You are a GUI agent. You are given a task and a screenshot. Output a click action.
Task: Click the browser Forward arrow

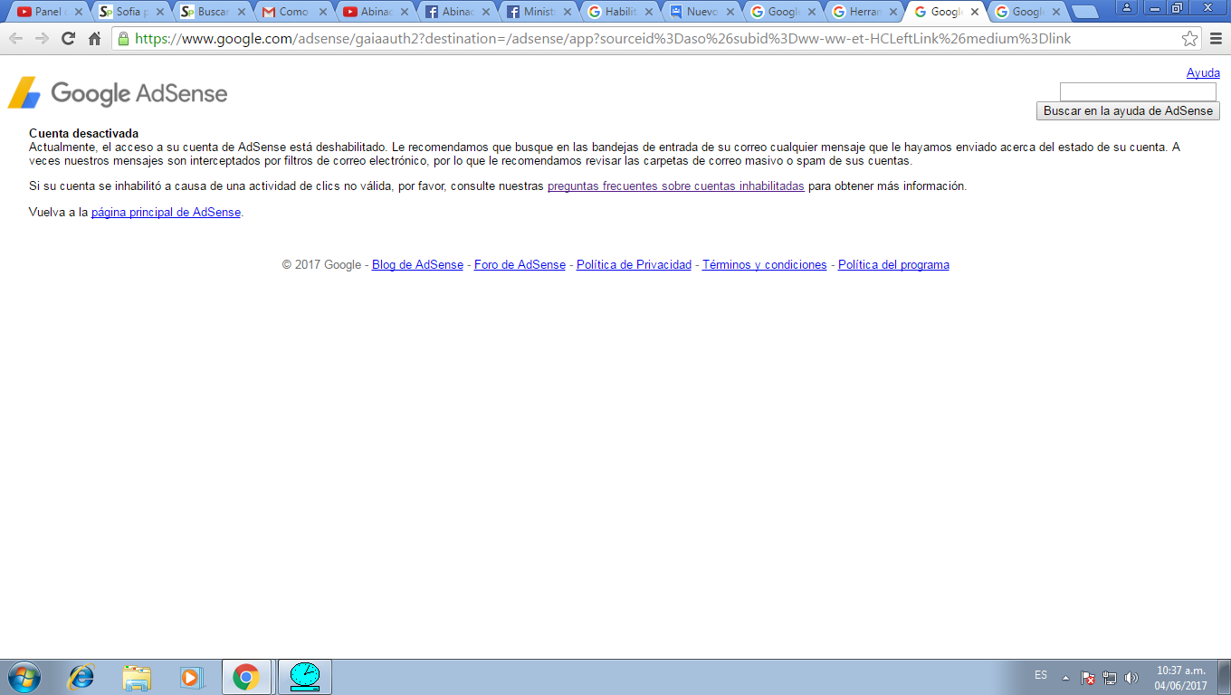[42, 39]
